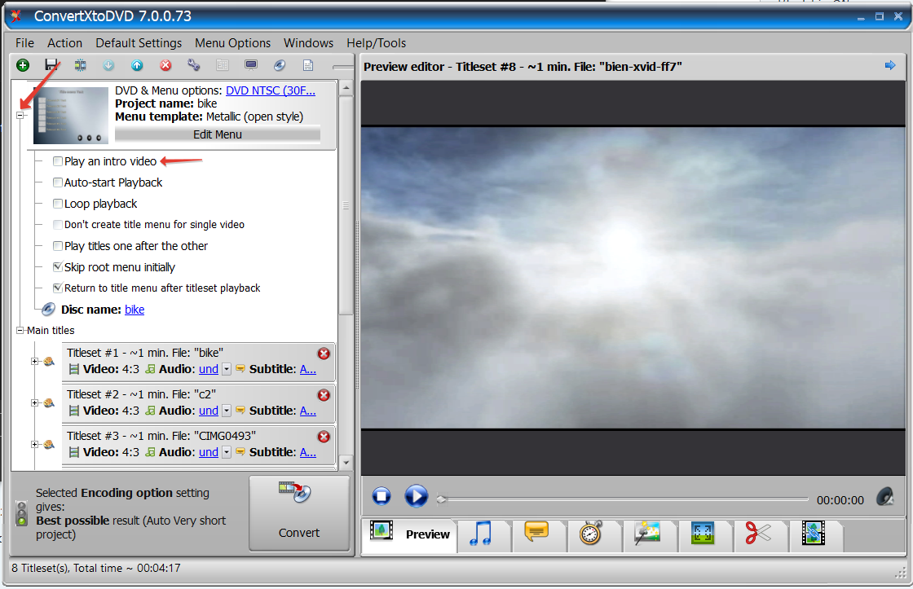Viewport: 913px width, 589px height.
Task: Remove Titleset #1 "bike" with red X
Action: pyautogui.click(x=324, y=354)
